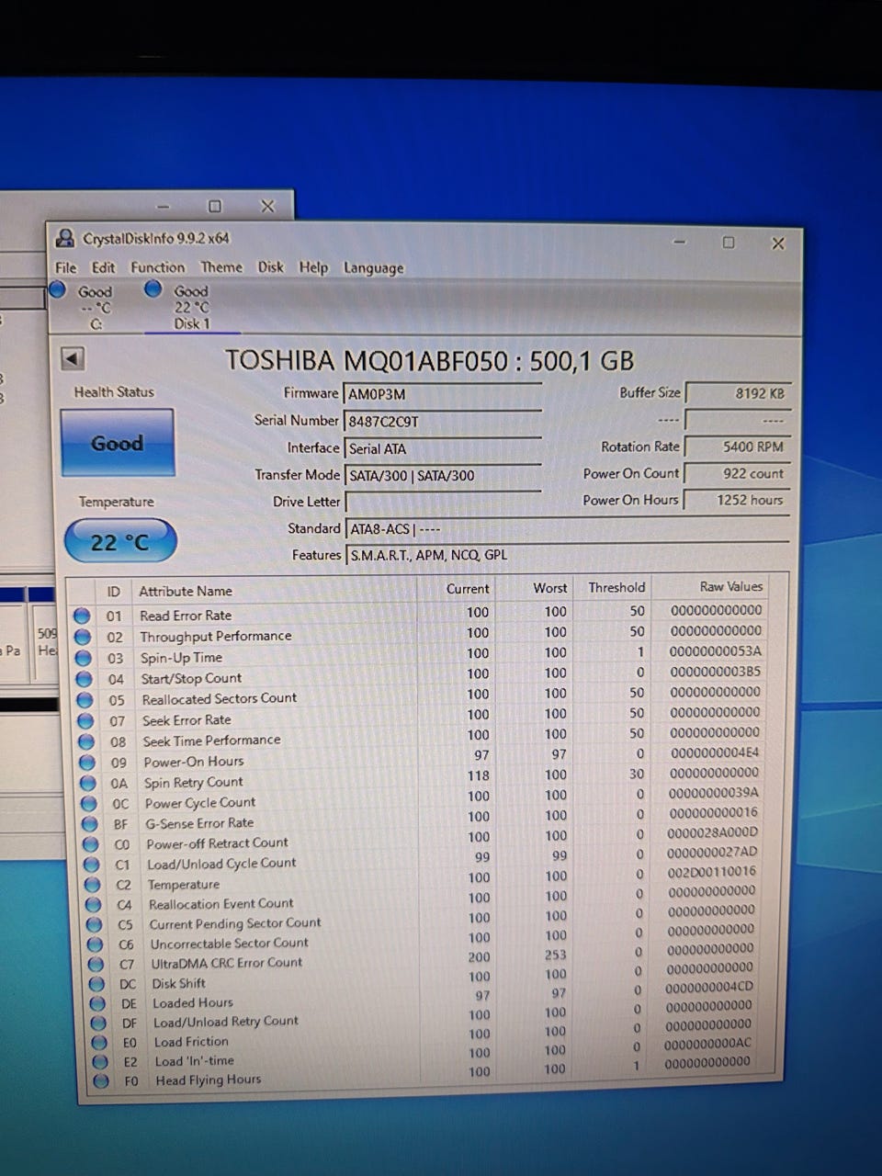Click status icon for Load/Unload Cycle Count
Image resolution: width=882 pixels, height=1176 pixels.
click(x=91, y=865)
